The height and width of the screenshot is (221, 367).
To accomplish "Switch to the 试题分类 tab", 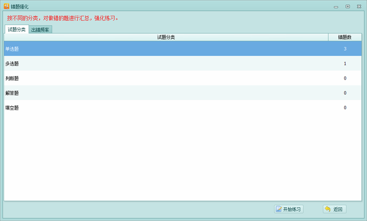I will point(16,30).
